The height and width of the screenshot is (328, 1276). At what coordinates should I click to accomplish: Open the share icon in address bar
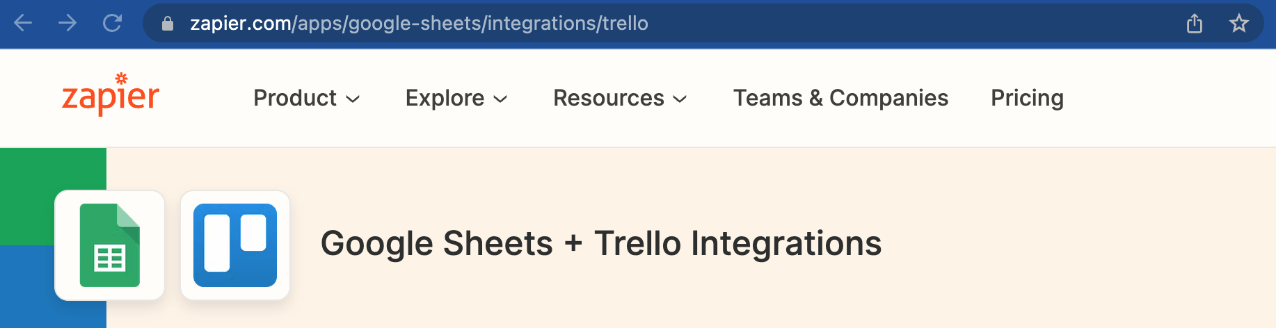click(1194, 24)
